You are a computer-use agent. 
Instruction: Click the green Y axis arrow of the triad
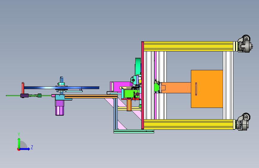(x=19, y=143)
